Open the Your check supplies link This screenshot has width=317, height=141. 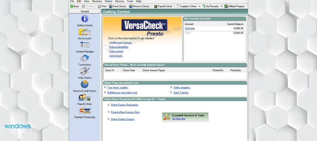pos(118,87)
